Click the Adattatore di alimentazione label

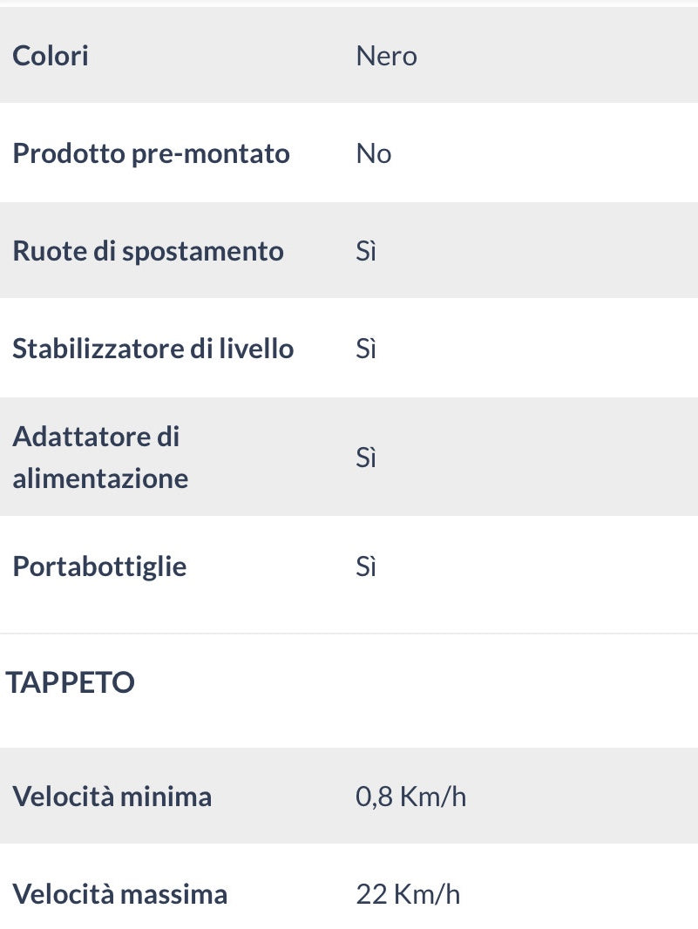[x=100, y=457]
